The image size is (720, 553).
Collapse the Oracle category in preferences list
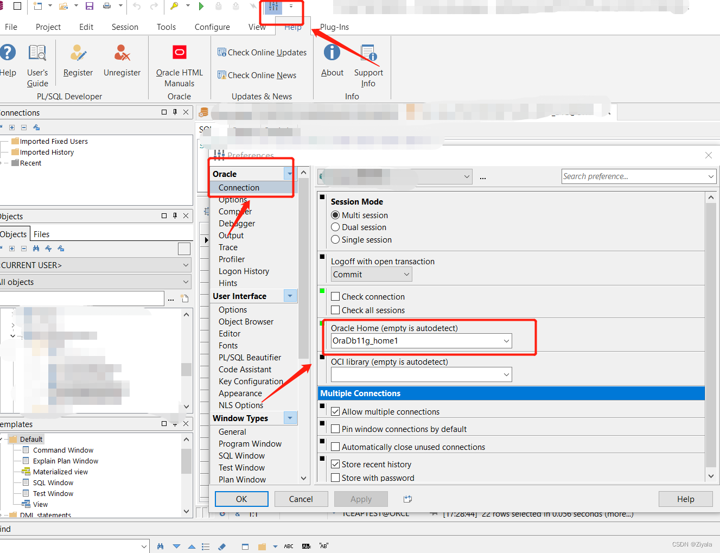[x=290, y=174]
